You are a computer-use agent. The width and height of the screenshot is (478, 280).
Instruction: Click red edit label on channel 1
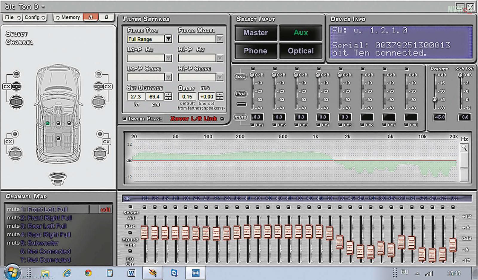pyautogui.click(x=105, y=210)
